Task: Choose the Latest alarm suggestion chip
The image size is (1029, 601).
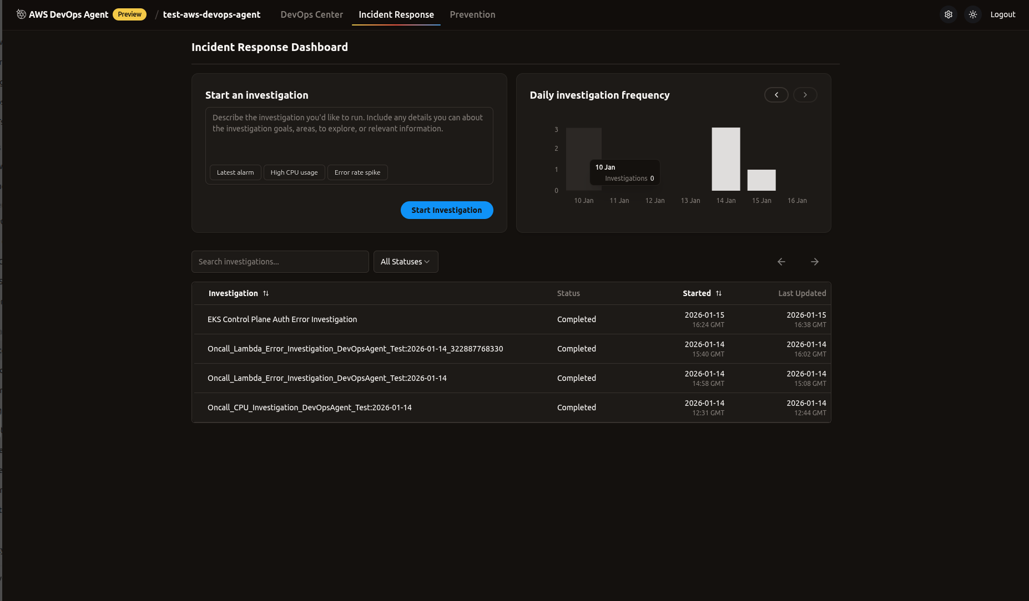Action: click(x=235, y=172)
